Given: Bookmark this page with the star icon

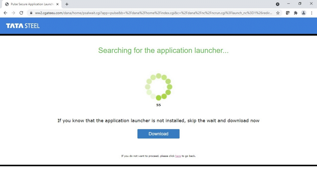Looking at the screenshot, I should pos(278,13).
